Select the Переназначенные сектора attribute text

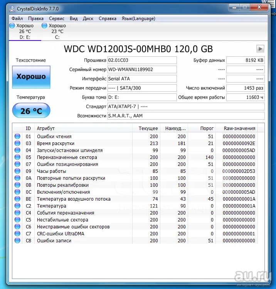67,157
